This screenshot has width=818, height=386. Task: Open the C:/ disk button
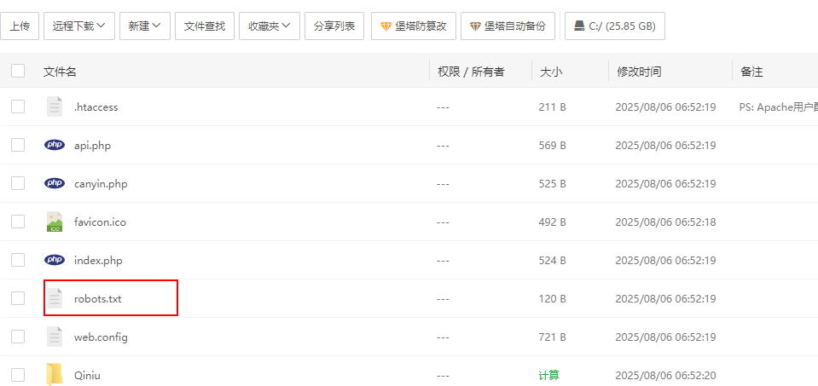[x=614, y=26]
